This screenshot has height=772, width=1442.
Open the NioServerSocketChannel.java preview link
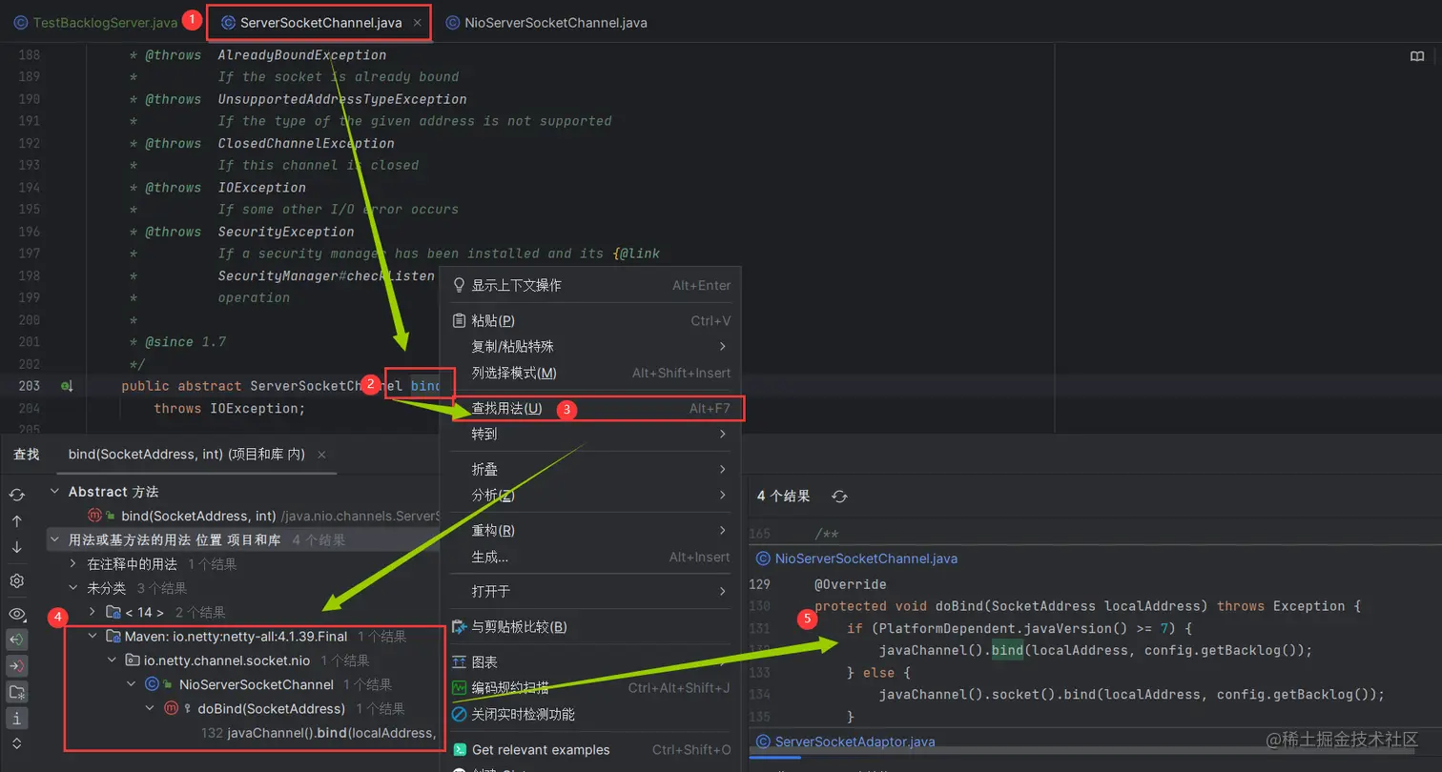point(866,559)
